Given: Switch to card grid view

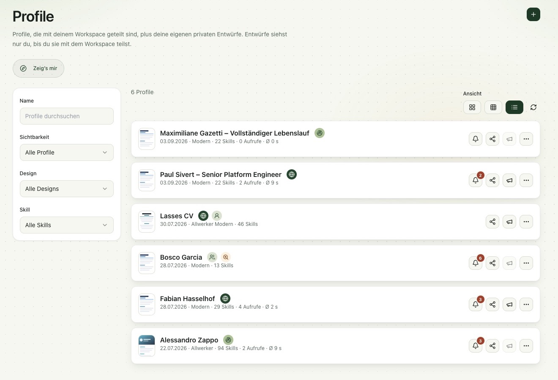Looking at the screenshot, I should click(x=472, y=107).
